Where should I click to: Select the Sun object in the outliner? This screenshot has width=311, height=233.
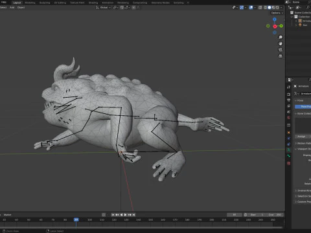305,25
